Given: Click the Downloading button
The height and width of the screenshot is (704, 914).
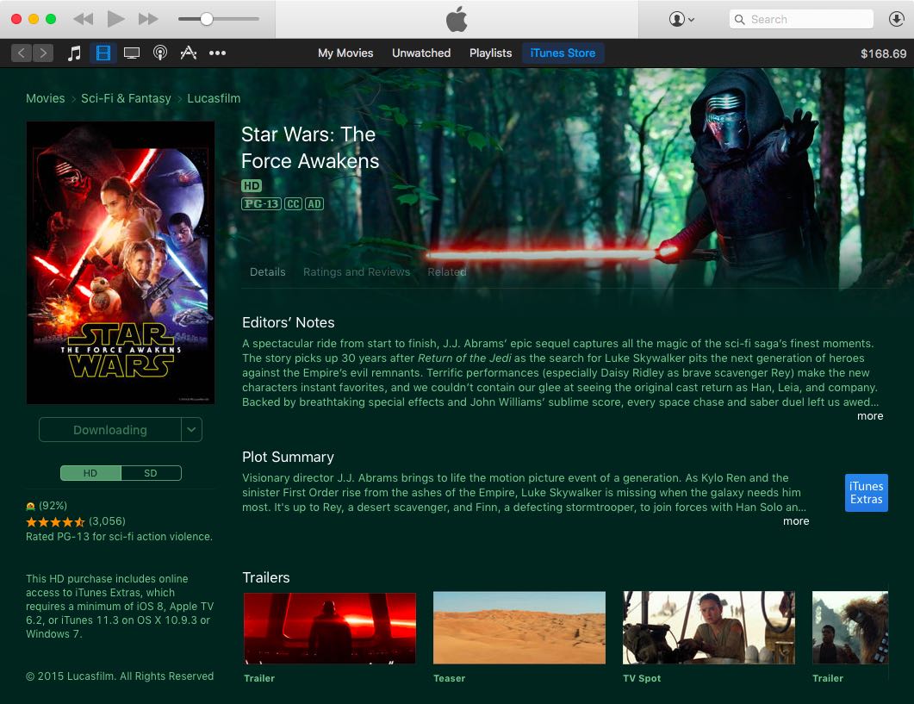Looking at the screenshot, I should [x=110, y=430].
